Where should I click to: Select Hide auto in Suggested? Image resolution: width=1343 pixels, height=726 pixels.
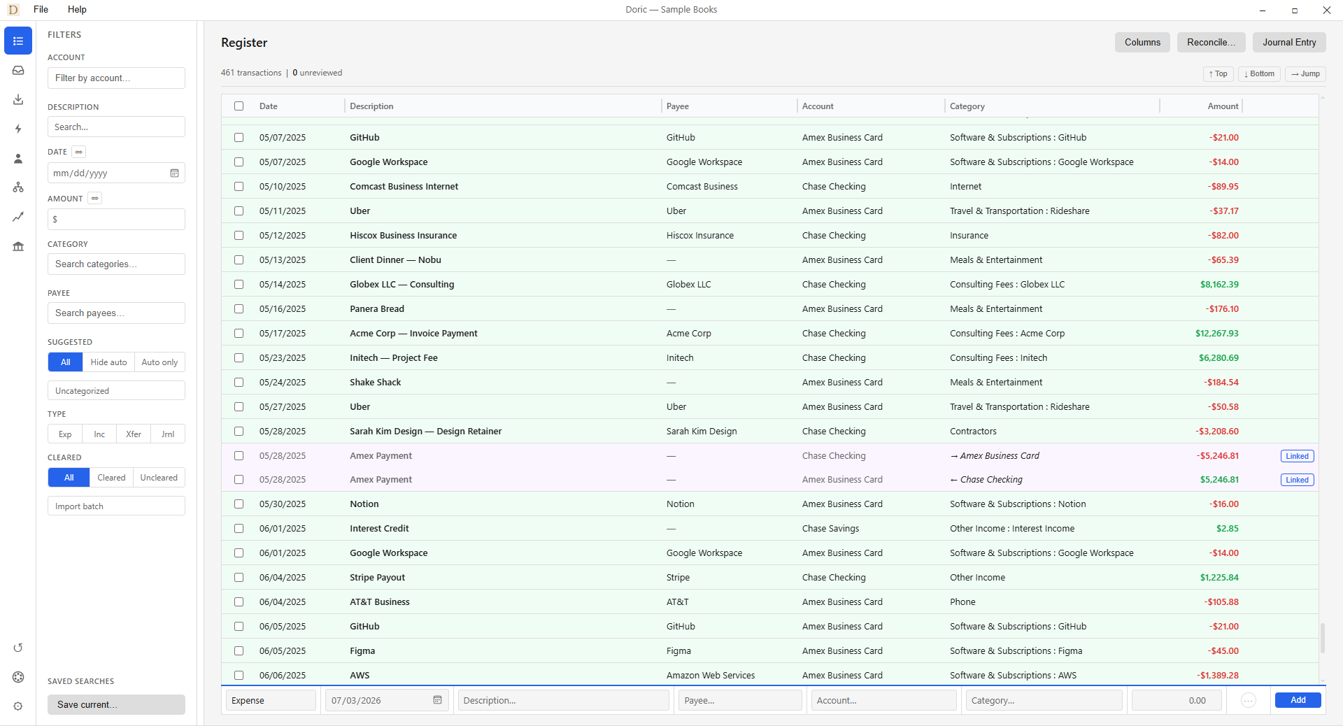tap(108, 362)
